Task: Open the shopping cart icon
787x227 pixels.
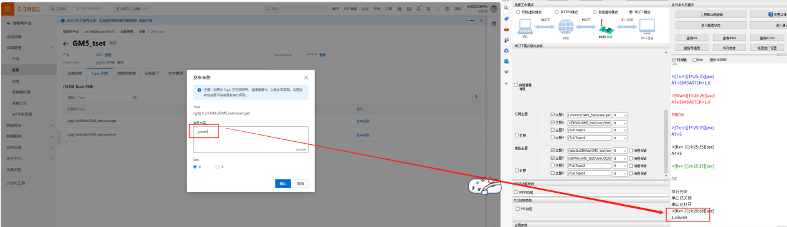Action: [x=428, y=9]
